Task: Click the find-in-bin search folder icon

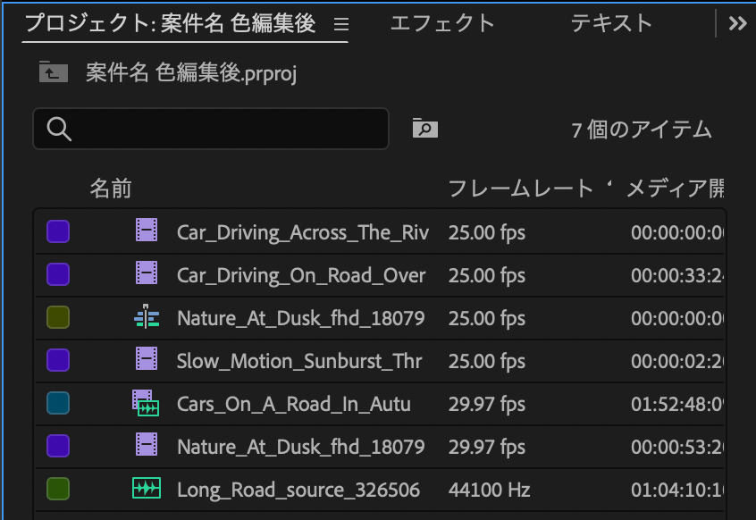Action: [x=425, y=129]
